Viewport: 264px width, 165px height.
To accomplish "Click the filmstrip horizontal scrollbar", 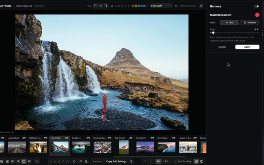I will (150, 157).
